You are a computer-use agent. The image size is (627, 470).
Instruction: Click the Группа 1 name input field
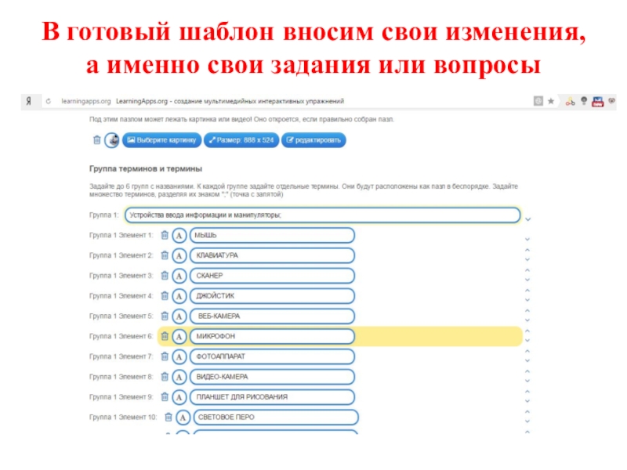click(x=322, y=215)
